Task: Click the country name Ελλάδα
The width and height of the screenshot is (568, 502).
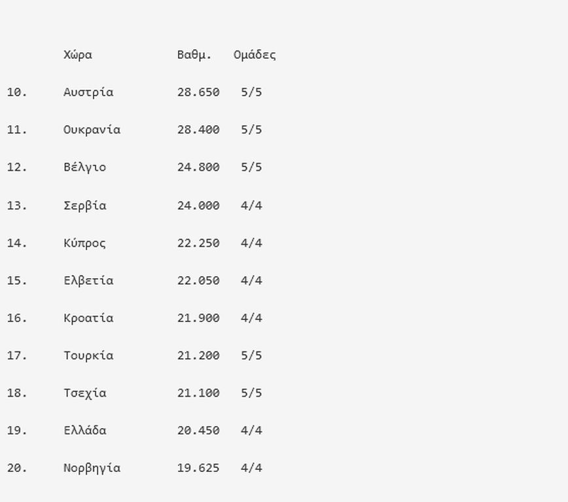Action: 84,431
